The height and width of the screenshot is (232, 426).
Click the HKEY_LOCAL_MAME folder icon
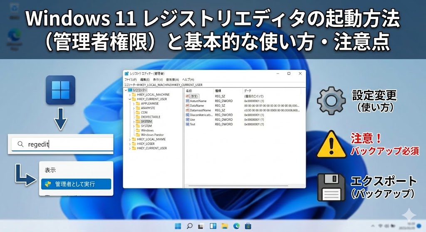point(134,139)
